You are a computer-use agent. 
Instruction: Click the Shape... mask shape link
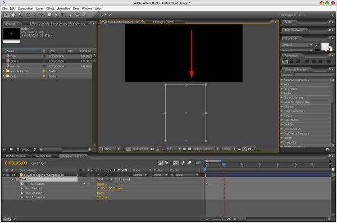[x=102, y=184]
